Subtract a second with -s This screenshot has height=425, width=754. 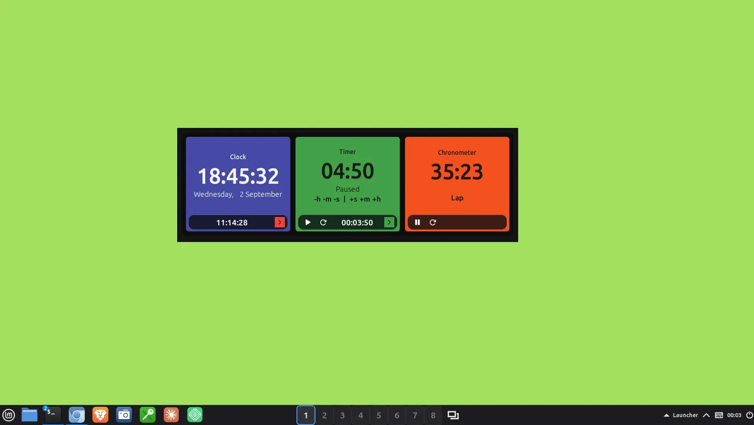[x=336, y=199]
